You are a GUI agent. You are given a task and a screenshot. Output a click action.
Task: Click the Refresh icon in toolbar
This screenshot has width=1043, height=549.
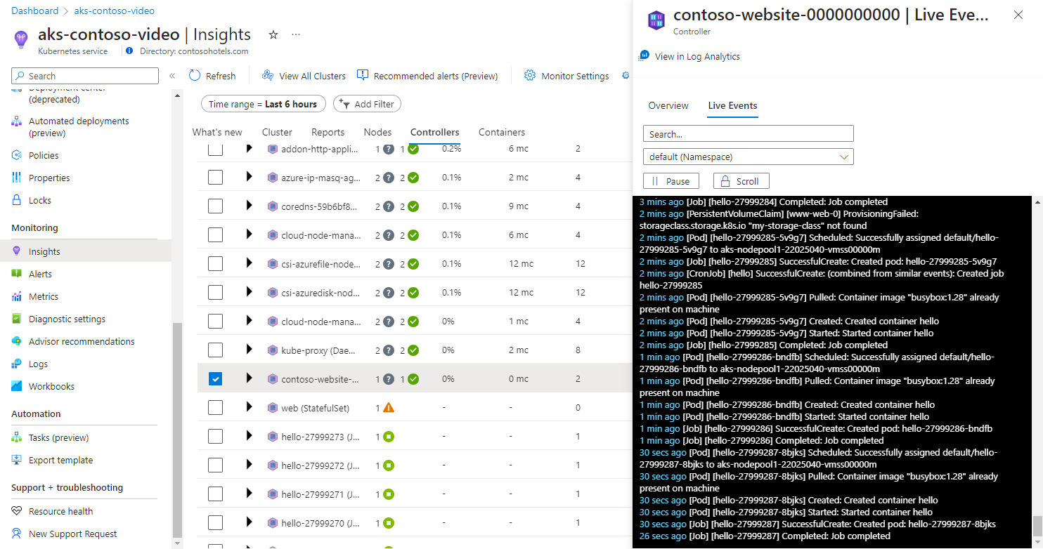point(195,75)
